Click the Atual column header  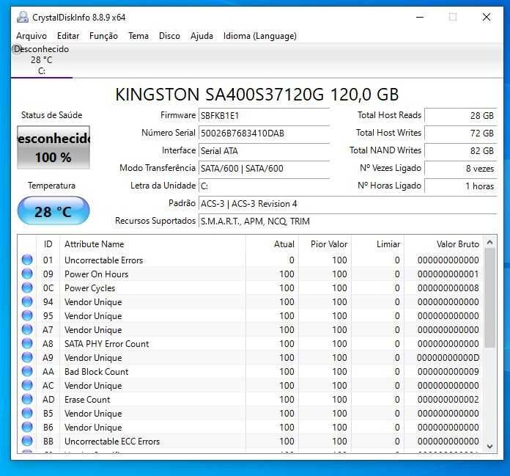[x=272, y=244]
